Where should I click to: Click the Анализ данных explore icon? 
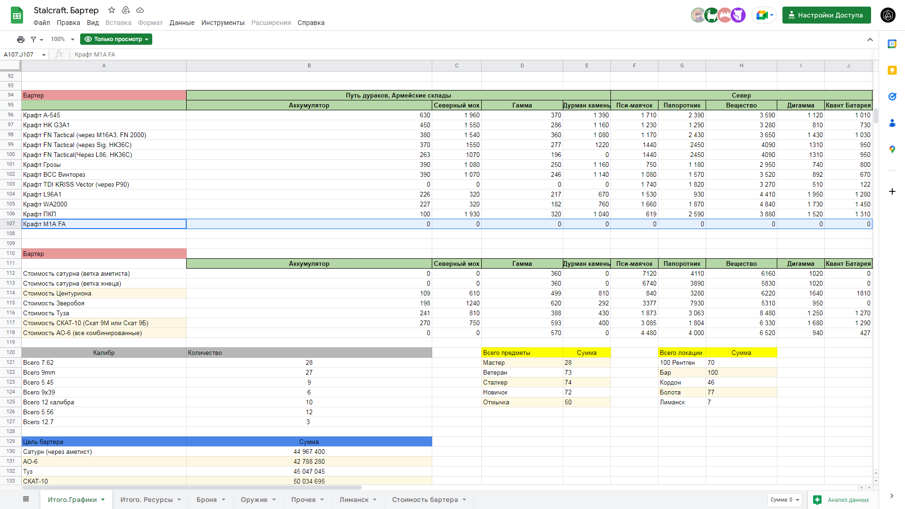coord(817,500)
